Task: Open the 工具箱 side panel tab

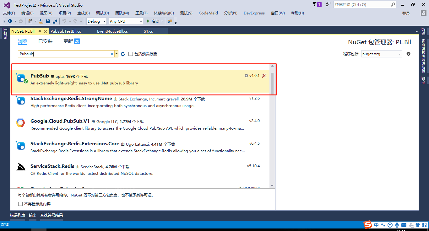Action: pos(5,34)
